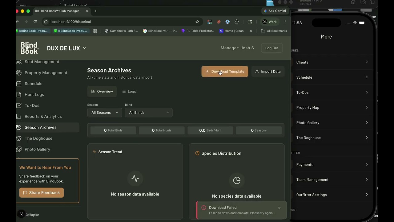Collapse the sidebar

[32, 215]
